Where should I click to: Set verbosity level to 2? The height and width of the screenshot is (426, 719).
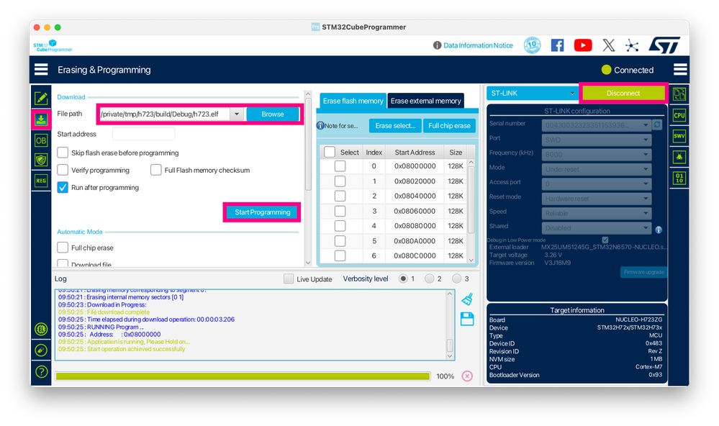click(429, 278)
